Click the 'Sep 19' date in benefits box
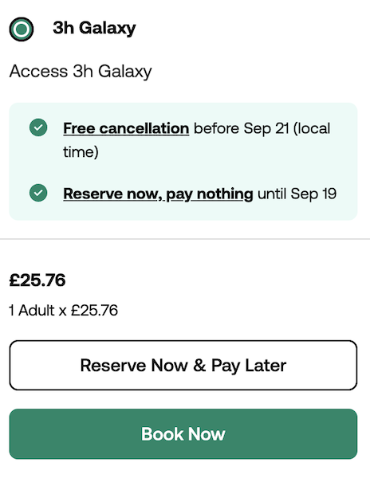This screenshot has width=370, height=478. [x=313, y=194]
